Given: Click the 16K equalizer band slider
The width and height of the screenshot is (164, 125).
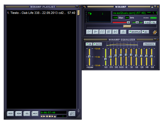Looking at the screenshot, I should pyautogui.click(x=152, y=56).
